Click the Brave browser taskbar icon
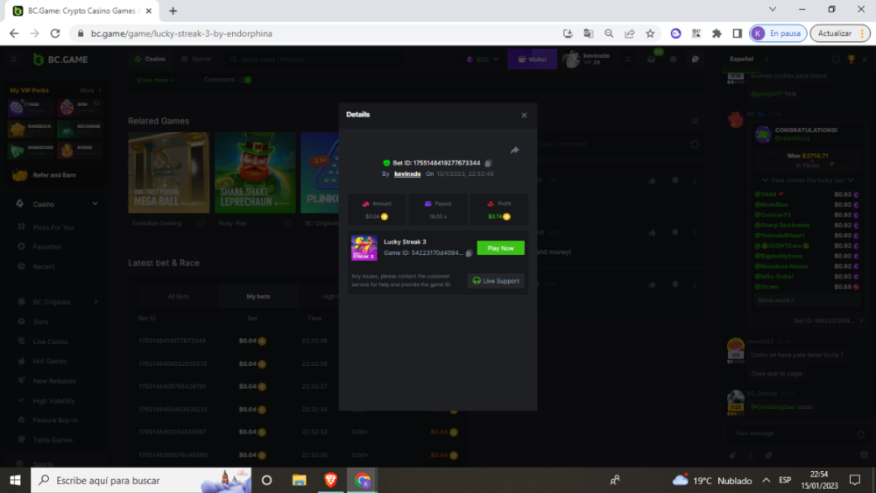The image size is (876, 493). tap(330, 480)
